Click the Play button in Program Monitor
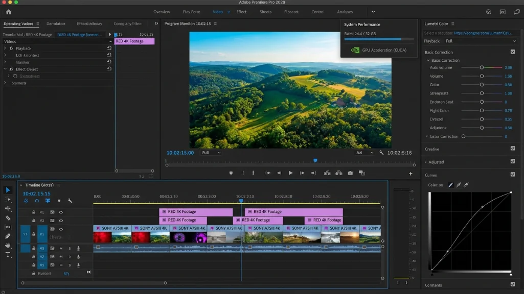The height and width of the screenshot is (294, 524). 290,173
